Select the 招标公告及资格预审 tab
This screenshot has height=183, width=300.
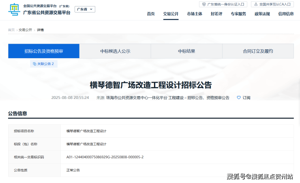click(44, 51)
